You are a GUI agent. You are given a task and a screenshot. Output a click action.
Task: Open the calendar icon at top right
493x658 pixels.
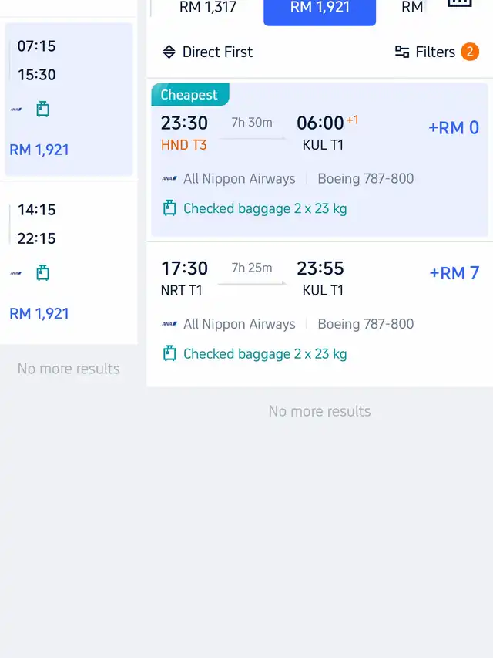(459, 3)
